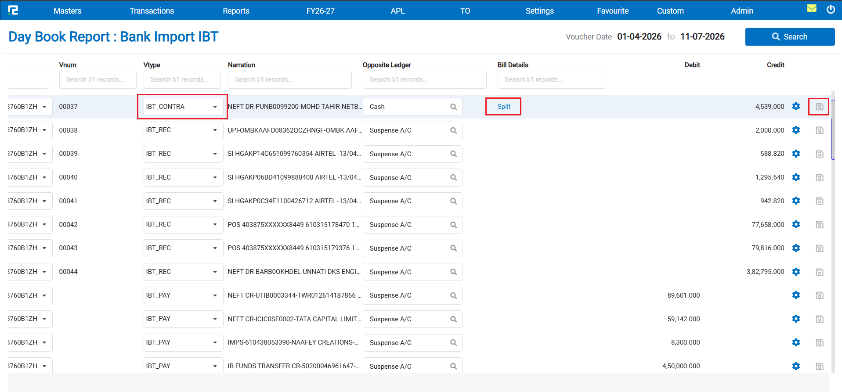Save the 8,300.000 debit row

pos(819,343)
